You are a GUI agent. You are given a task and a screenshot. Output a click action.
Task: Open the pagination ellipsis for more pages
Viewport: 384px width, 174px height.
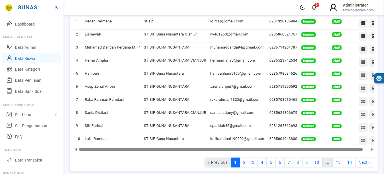coord(327,162)
